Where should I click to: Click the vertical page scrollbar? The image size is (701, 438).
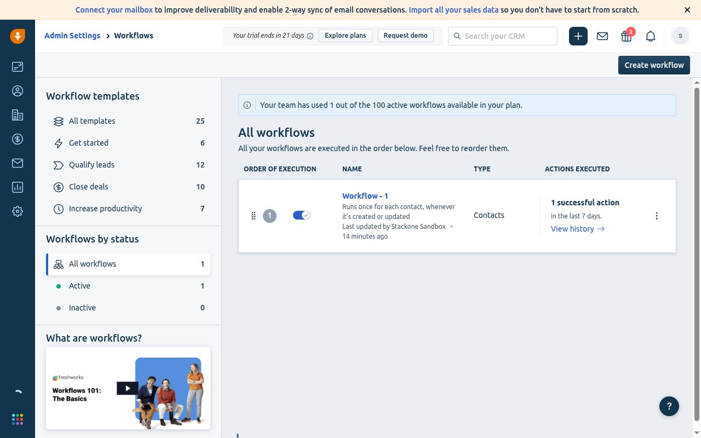697,254
